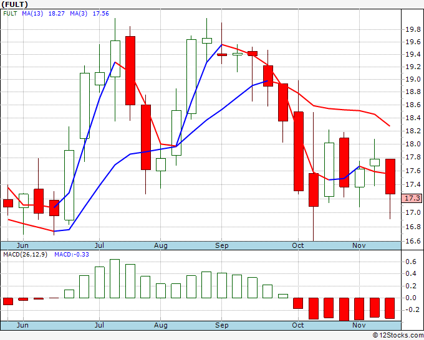Image resolution: width=424 pixels, height=340 pixels.
Task: Click the 17.6 price axis label
Action: click(413, 171)
